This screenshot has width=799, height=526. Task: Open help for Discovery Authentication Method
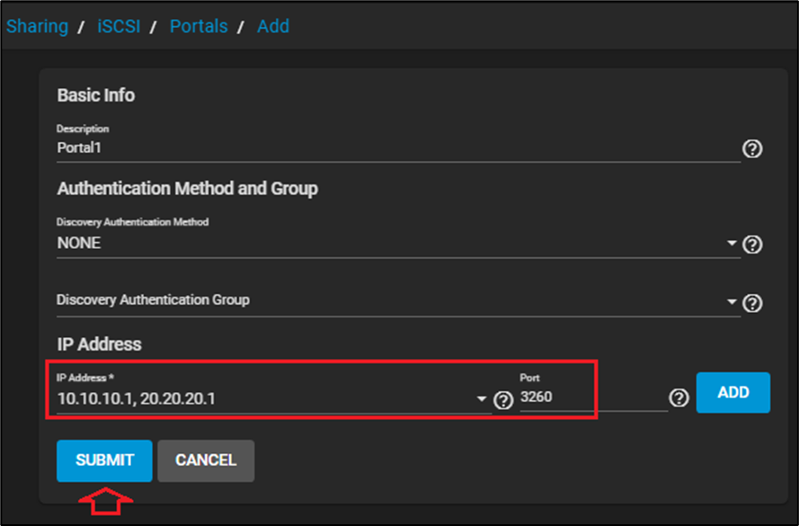point(753,245)
